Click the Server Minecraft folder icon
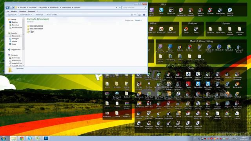This screenshot has height=141, width=251. (230, 31)
